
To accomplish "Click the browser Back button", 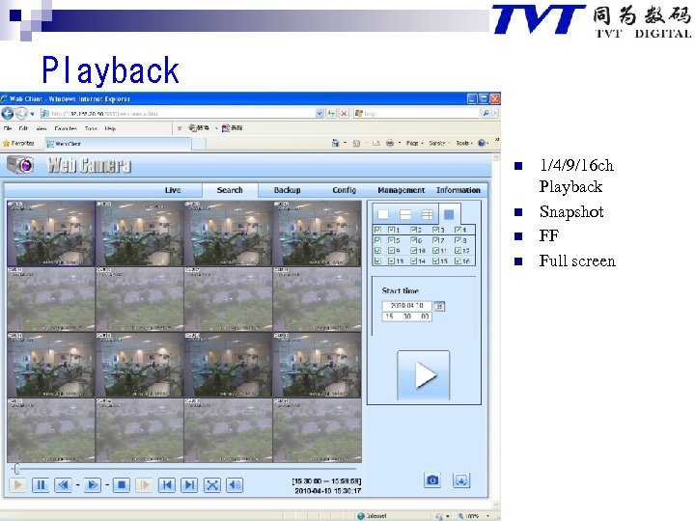I will [7, 114].
